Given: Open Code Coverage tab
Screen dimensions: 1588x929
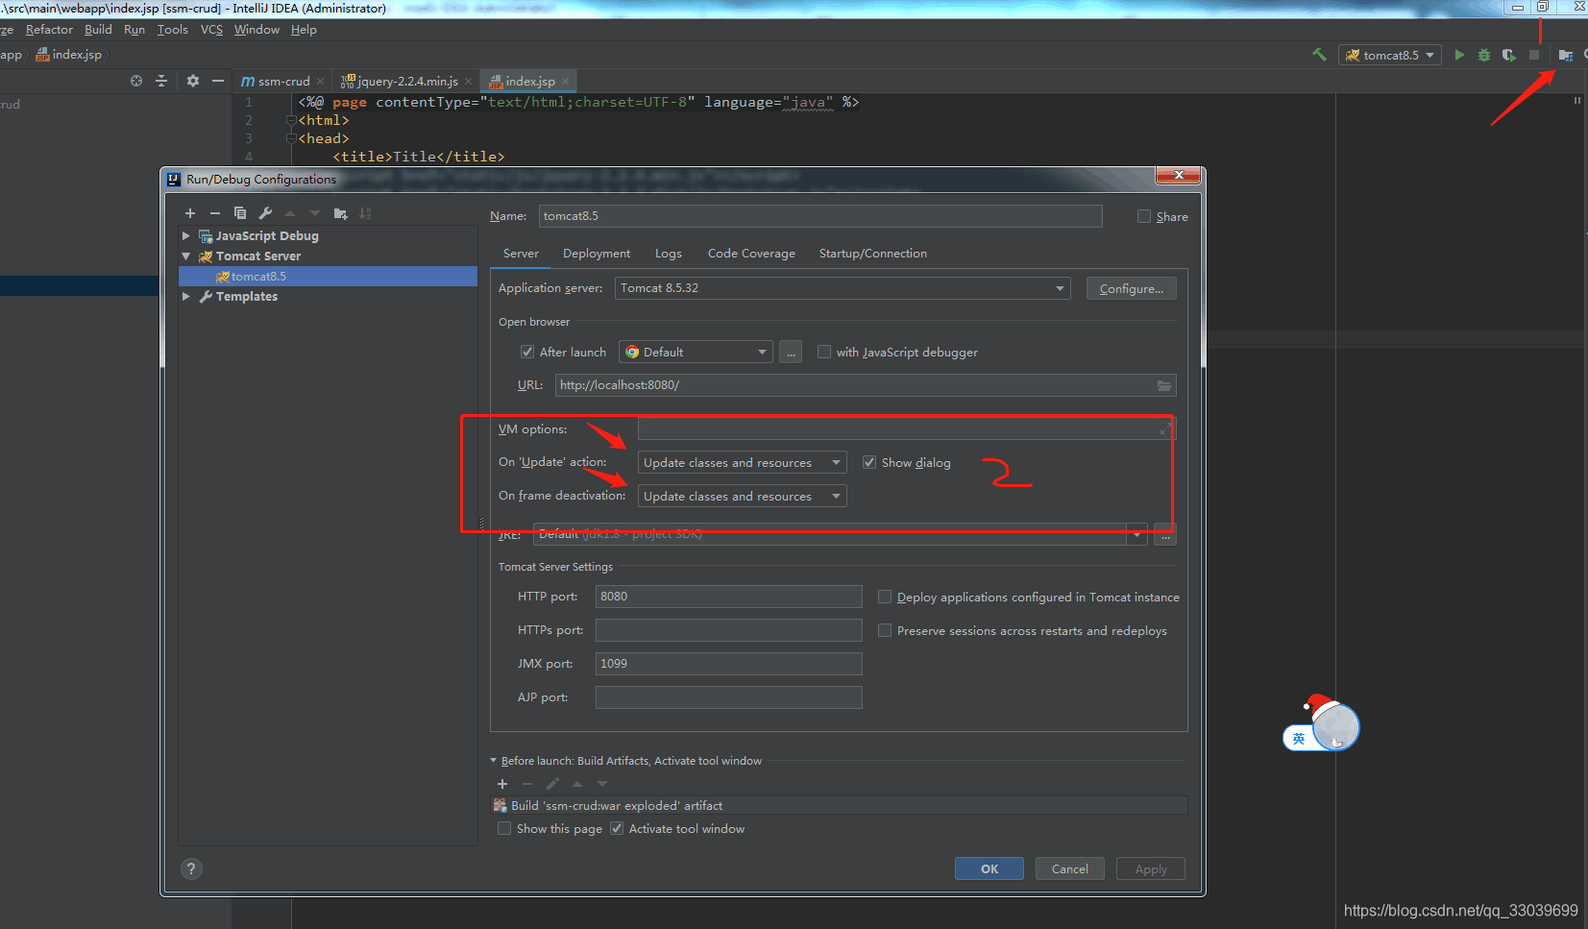Looking at the screenshot, I should 751,254.
